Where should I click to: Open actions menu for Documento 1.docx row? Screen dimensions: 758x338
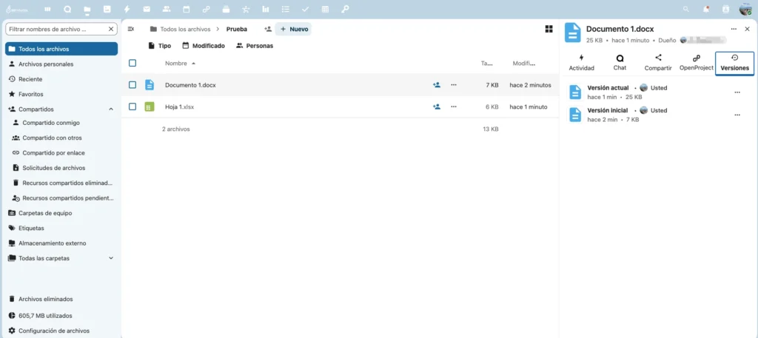pos(454,85)
